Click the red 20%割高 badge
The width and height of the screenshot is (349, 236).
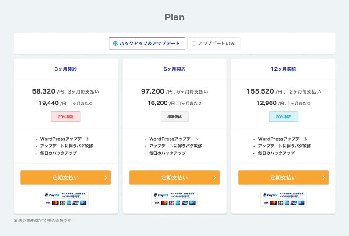(x=65, y=117)
